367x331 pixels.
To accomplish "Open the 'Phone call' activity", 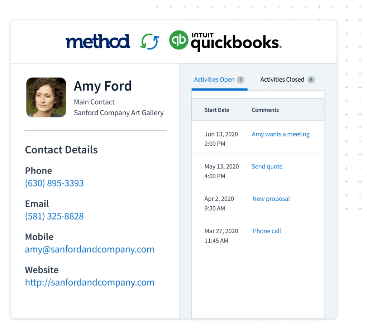I will point(267,231).
